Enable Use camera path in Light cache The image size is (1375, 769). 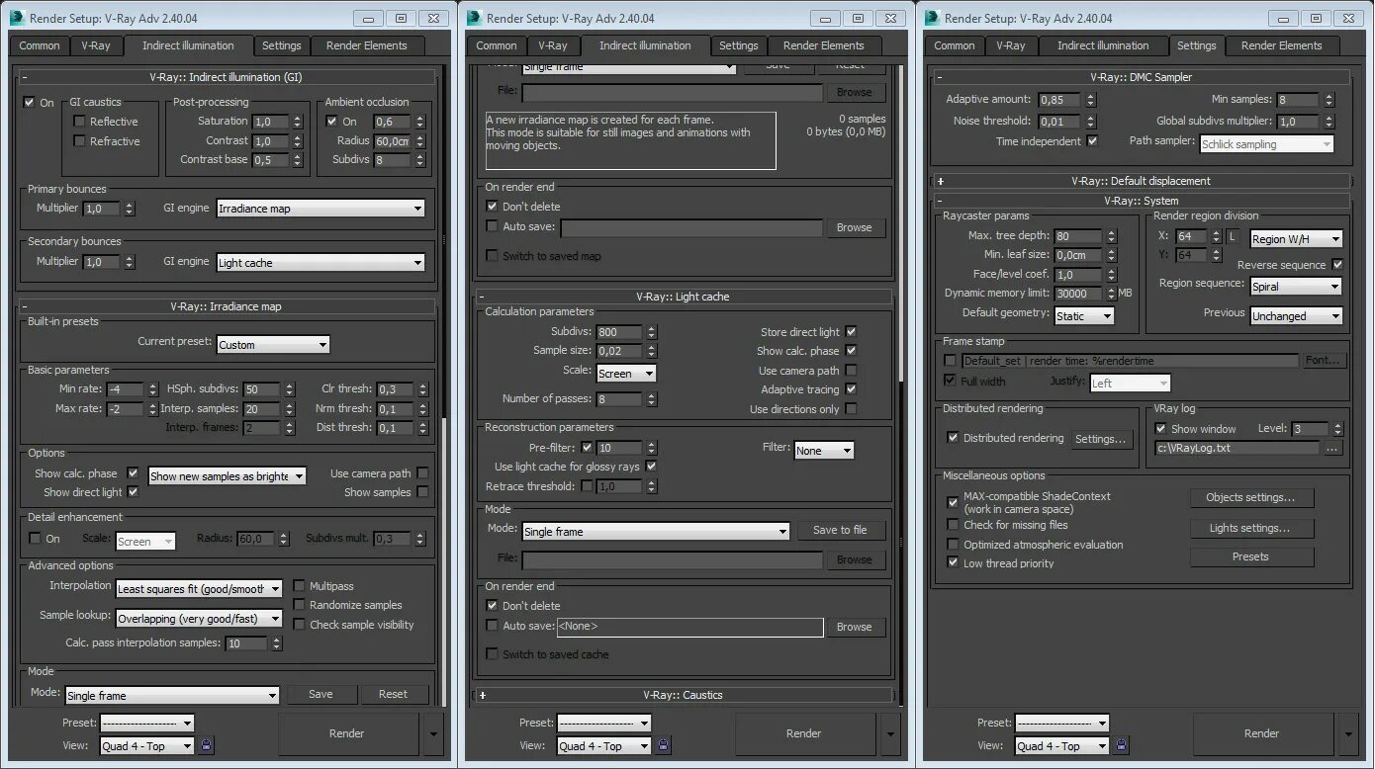(x=851, y=371)
